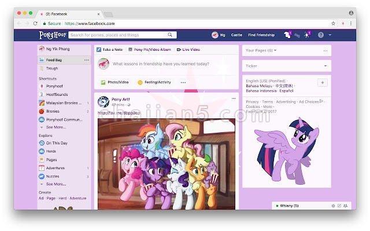Open the messages icon in top bar
This screenshot has width=370, height=231.
(x=297, y=35)
